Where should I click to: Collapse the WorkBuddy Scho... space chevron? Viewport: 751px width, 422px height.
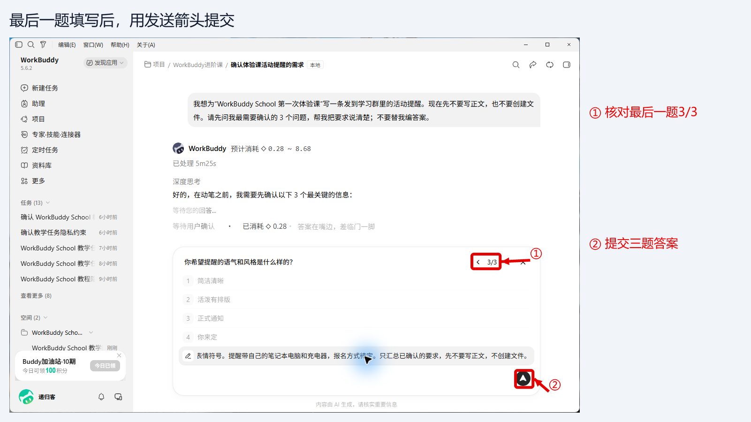point(91,332)
